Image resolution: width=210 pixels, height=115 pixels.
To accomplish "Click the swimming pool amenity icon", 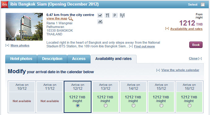I will (x=100, y=22).
